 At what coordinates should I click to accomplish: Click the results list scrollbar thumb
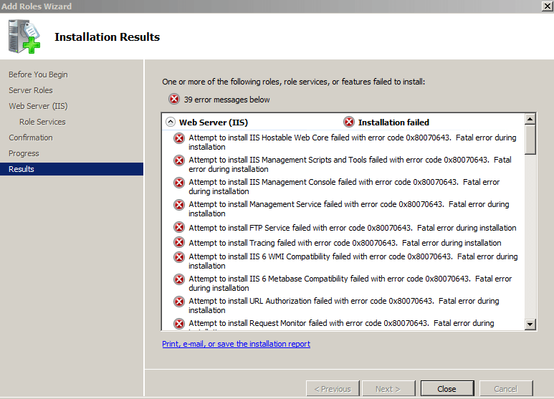pos(530,139)
